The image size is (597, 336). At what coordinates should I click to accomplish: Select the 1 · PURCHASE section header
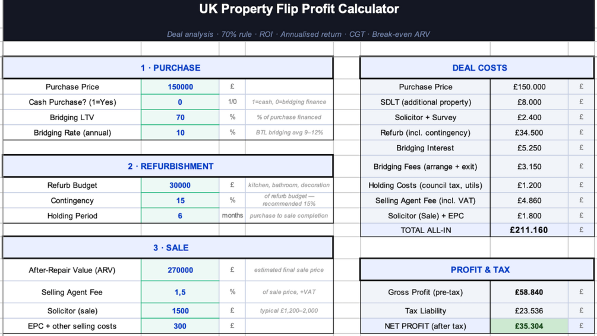click(x=168, y=68)
